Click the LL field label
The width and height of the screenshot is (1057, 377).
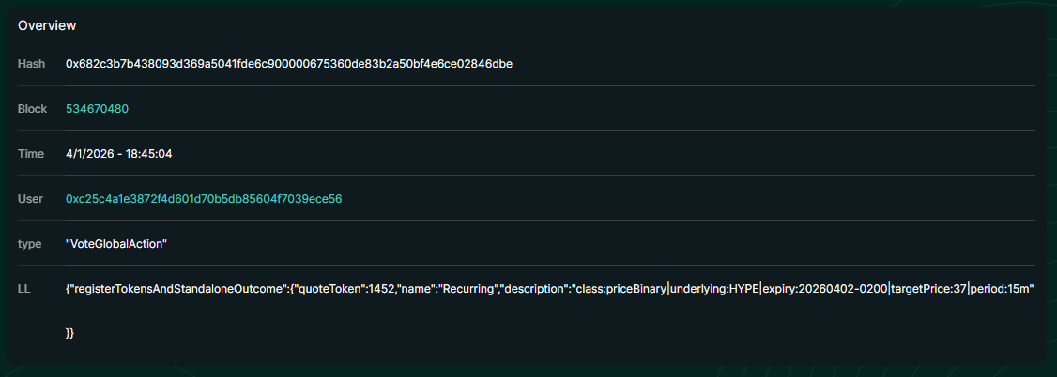click(24, 289)
